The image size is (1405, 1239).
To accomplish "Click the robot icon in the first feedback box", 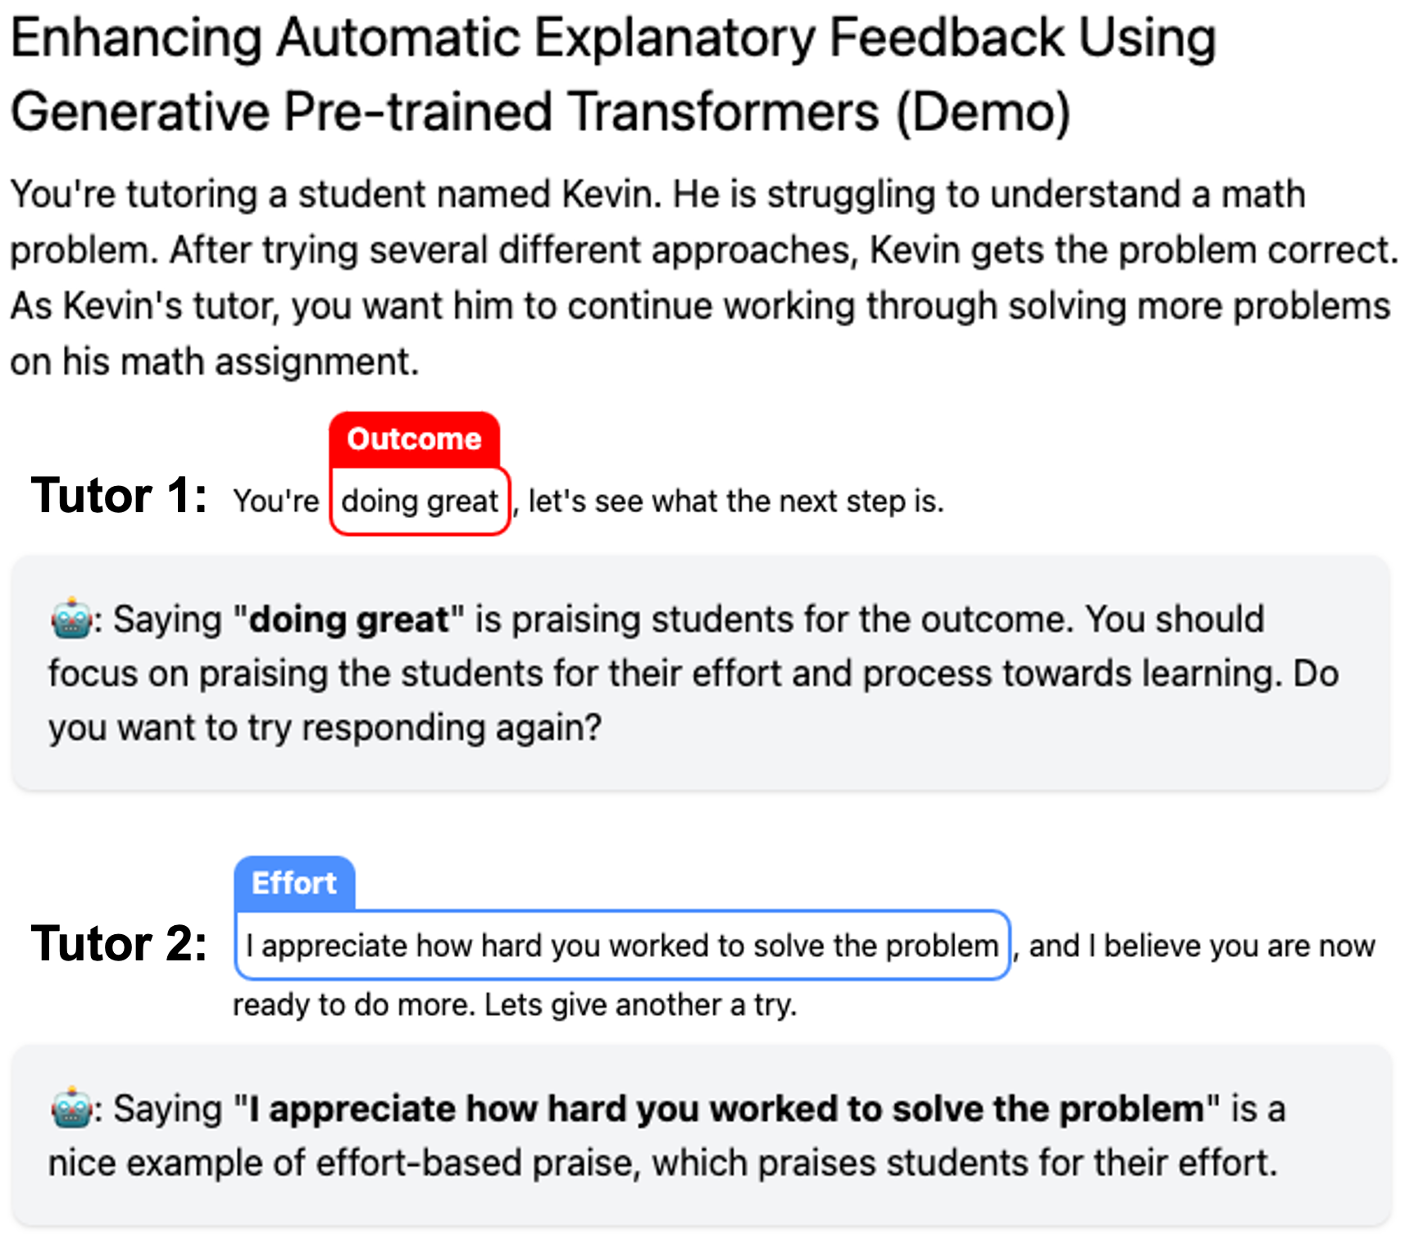I will click(71, 619).
